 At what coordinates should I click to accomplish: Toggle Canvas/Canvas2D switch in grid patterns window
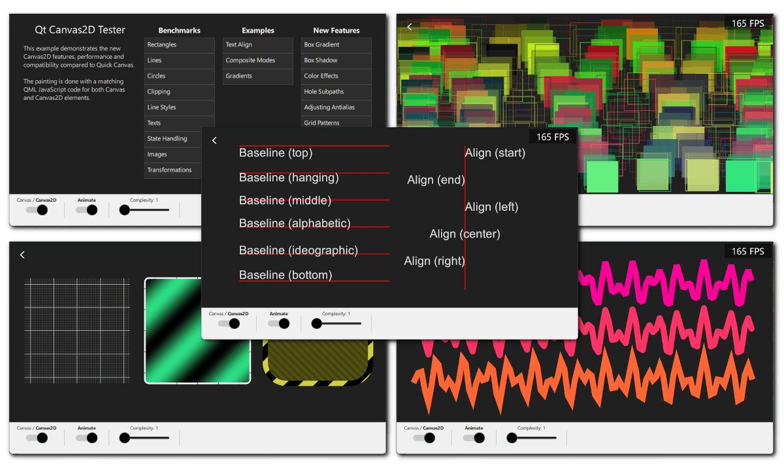click(x=37, y=437)
